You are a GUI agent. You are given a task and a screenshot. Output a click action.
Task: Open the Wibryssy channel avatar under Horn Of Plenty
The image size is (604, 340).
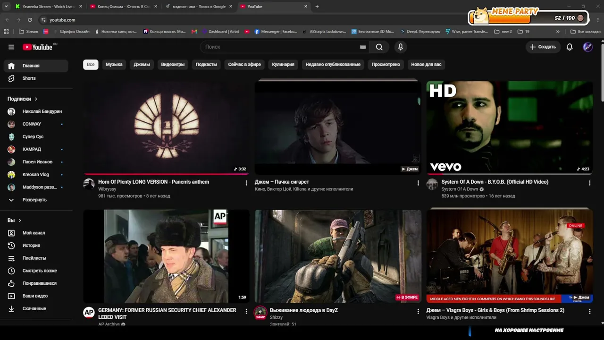tap(89, 184)
